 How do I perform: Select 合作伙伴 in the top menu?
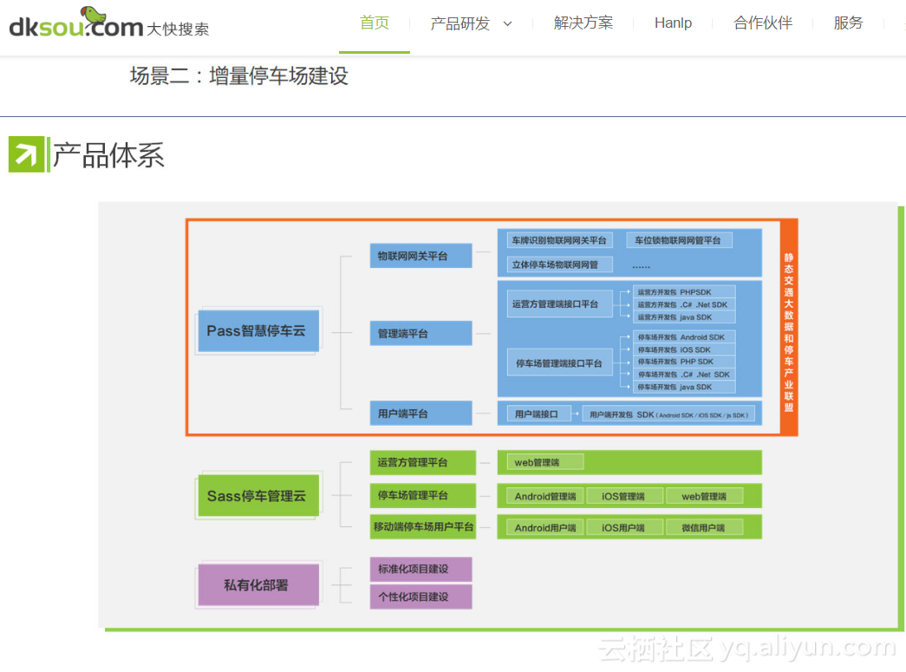point(763,23)
